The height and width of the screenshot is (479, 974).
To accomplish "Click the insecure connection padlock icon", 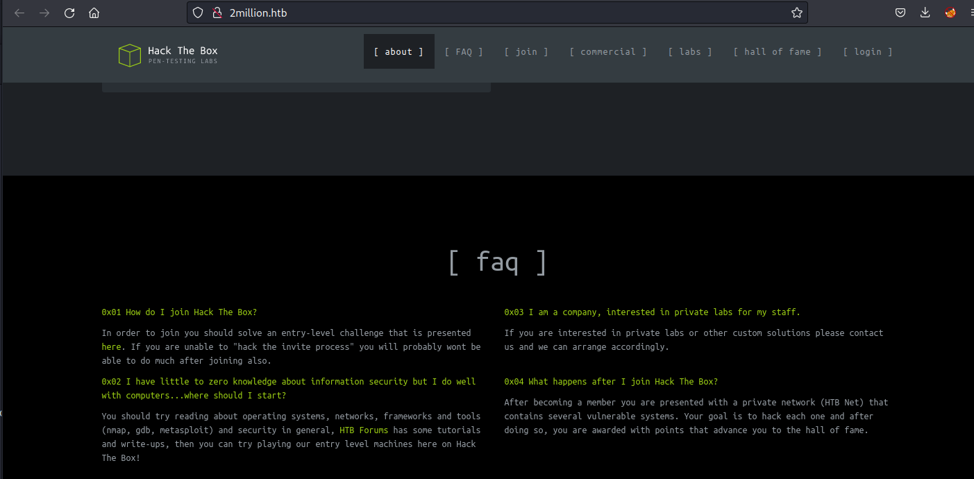I will pos(217,12).
